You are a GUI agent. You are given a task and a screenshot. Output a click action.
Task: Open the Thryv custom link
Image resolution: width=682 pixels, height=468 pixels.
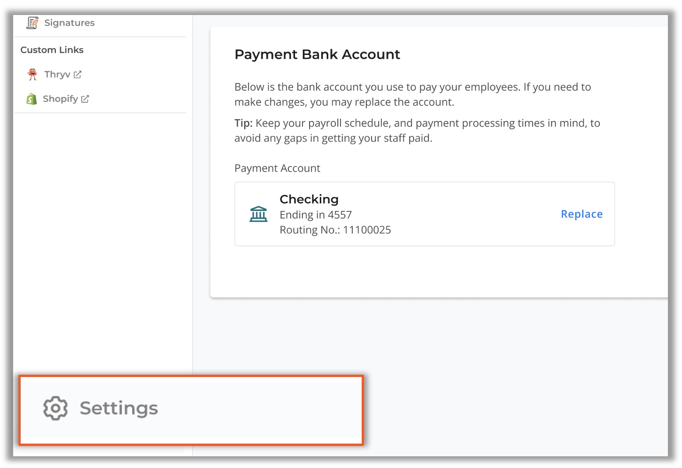57,74
